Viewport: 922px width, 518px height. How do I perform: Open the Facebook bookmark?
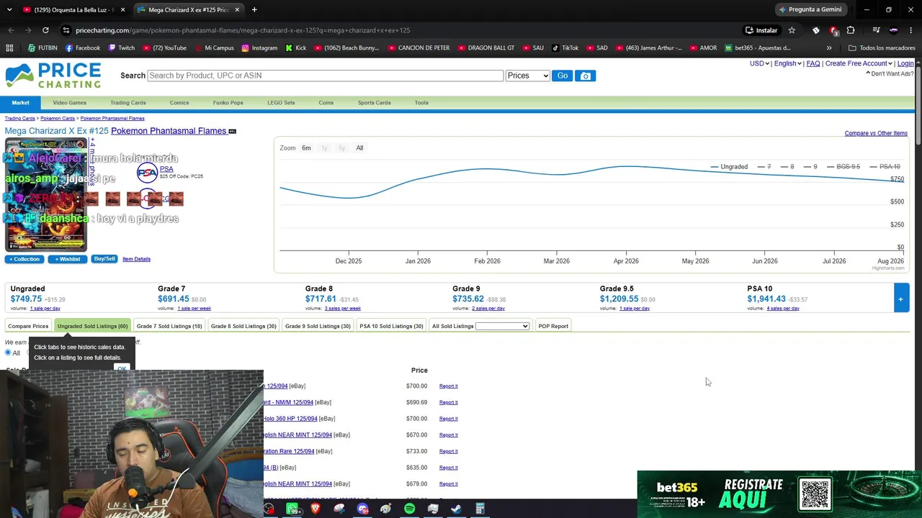(83, 48)
